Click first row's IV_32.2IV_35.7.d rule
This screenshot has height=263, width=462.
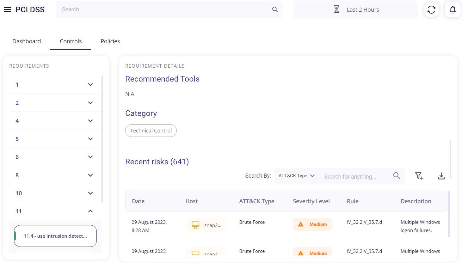pos(364,222)
